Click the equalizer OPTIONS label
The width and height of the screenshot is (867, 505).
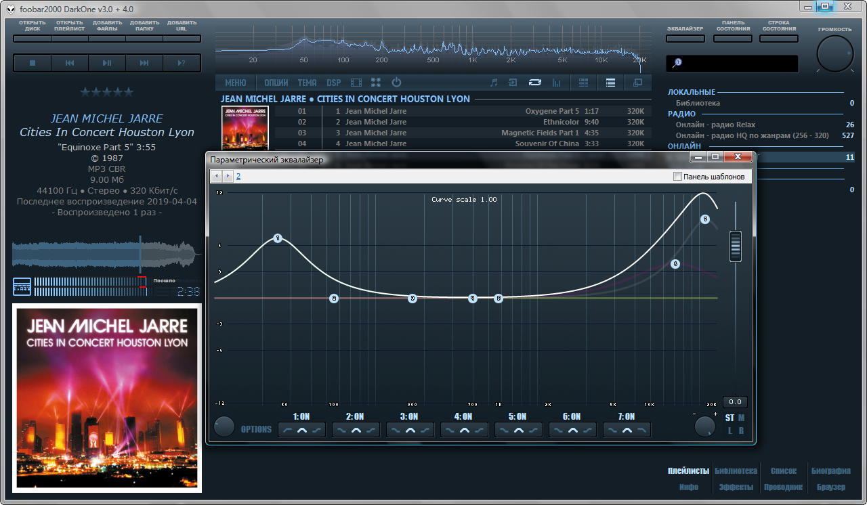tap(256, 429)
